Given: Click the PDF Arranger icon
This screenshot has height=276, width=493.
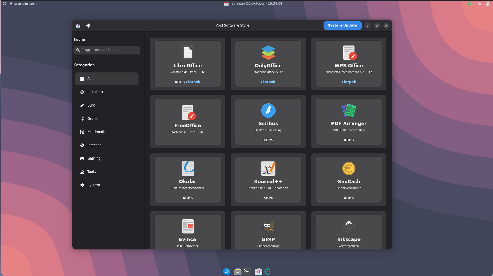Looking at the screenshot, I should (x=348, y=111).
